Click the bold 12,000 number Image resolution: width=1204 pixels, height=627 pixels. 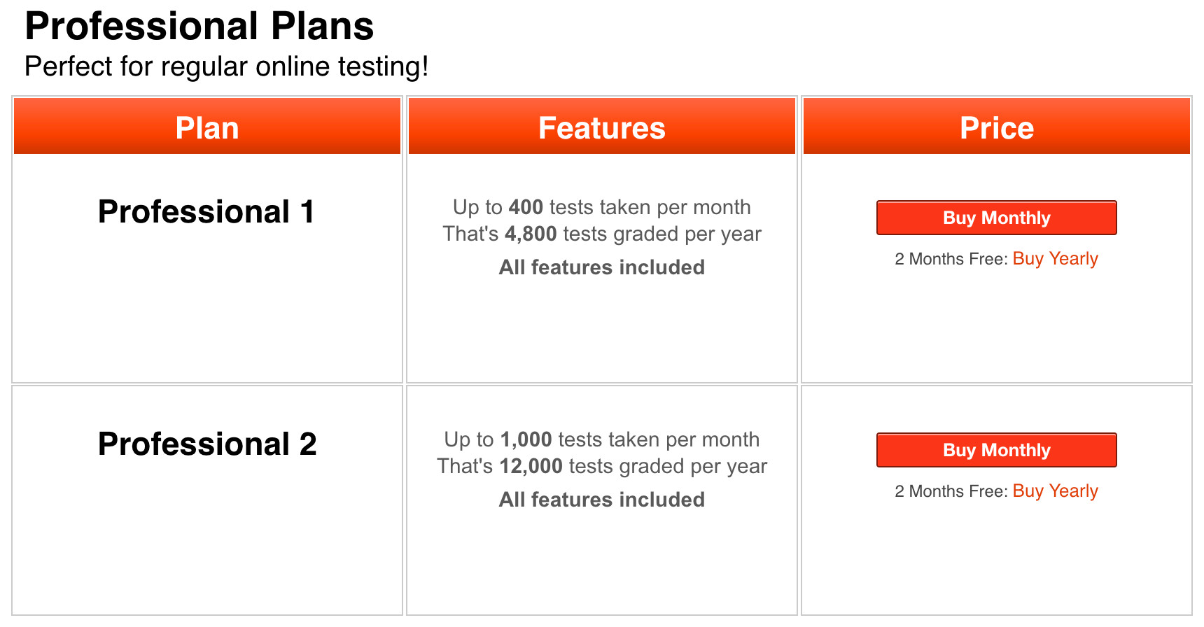coord(531,466)
